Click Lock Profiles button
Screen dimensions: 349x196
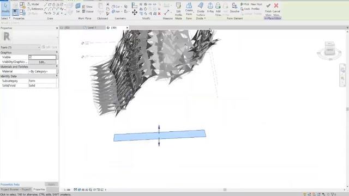tap(250, 9)
